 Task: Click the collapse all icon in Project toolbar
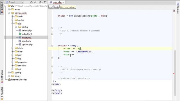coord(35,2)
